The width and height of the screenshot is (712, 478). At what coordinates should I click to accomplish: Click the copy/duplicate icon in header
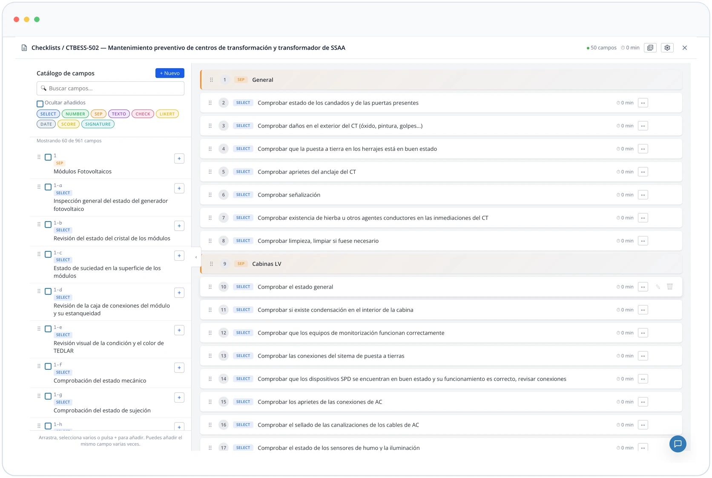pos(650,48)
